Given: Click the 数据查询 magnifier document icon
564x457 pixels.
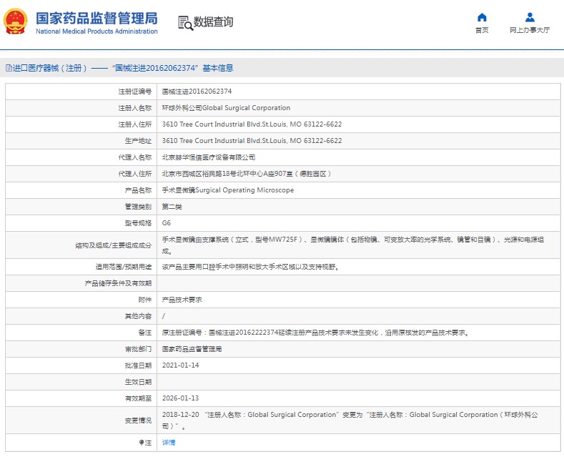Looking at the screenshot, I should click(x=185, y=23).
